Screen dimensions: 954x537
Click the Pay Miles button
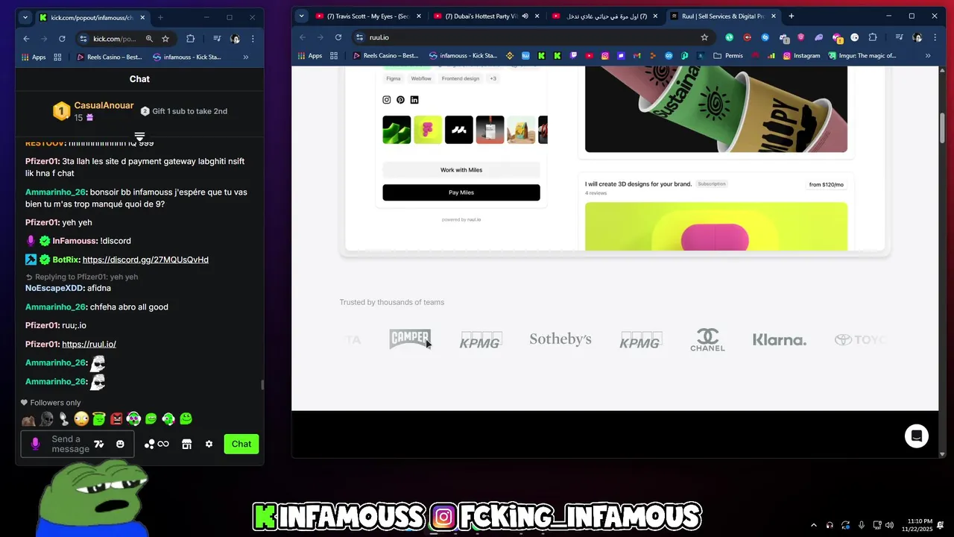coord(461,192)
